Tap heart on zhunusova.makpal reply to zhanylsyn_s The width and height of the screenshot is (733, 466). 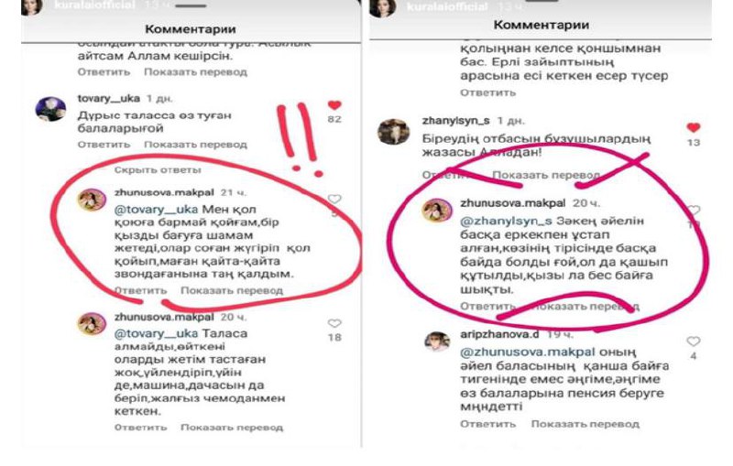pyautogui.click(x=694, y=211)
